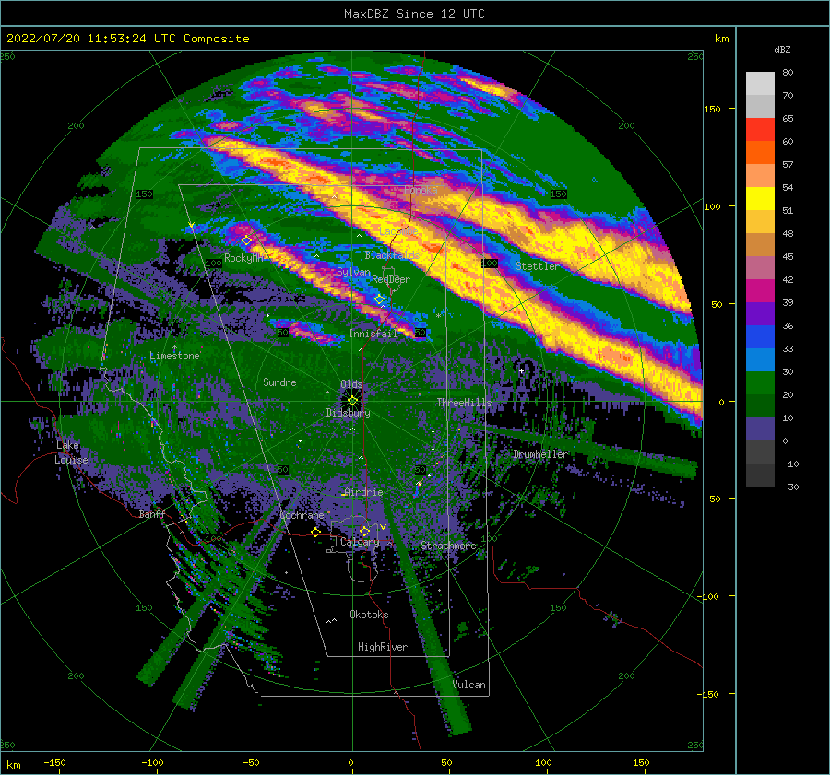The width and height of the screenshot is (830, 775).
Task: Click the 45 legend value label
Action: click(788, 256)
